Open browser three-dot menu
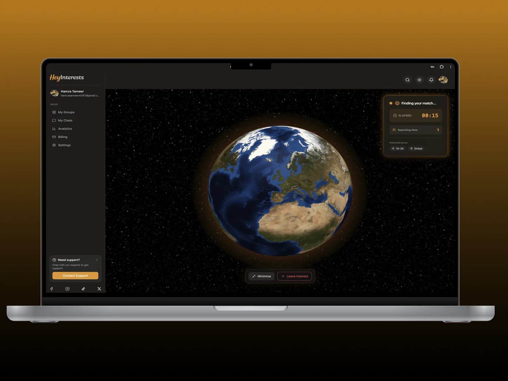Image resolution: width=508 pixels, height=381 pixels. (451, 67)
